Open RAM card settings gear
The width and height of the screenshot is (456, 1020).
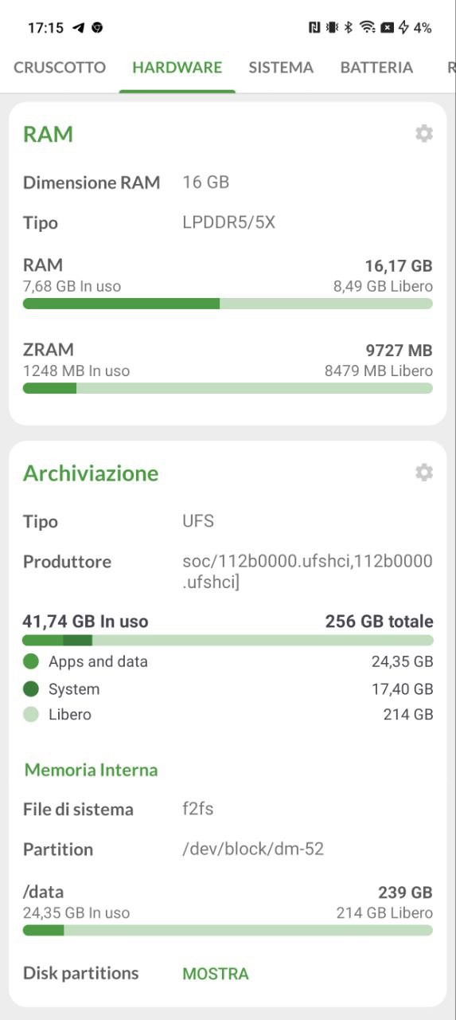[424, 134]
